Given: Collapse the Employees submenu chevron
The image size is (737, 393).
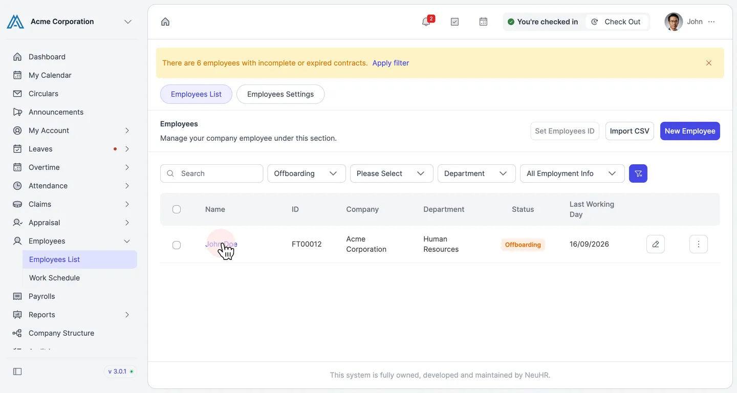Looking at the screenshot, I should coord(127,241).
